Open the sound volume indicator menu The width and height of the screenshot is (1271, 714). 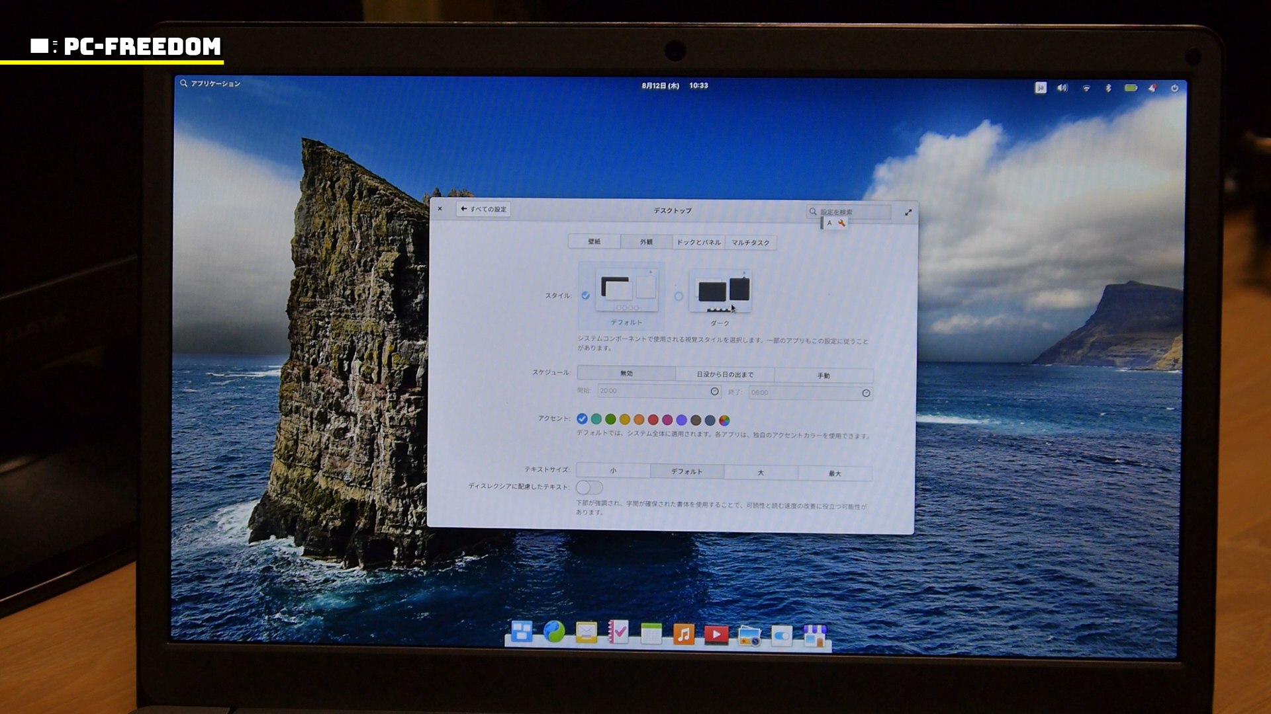click(1062, 88)
